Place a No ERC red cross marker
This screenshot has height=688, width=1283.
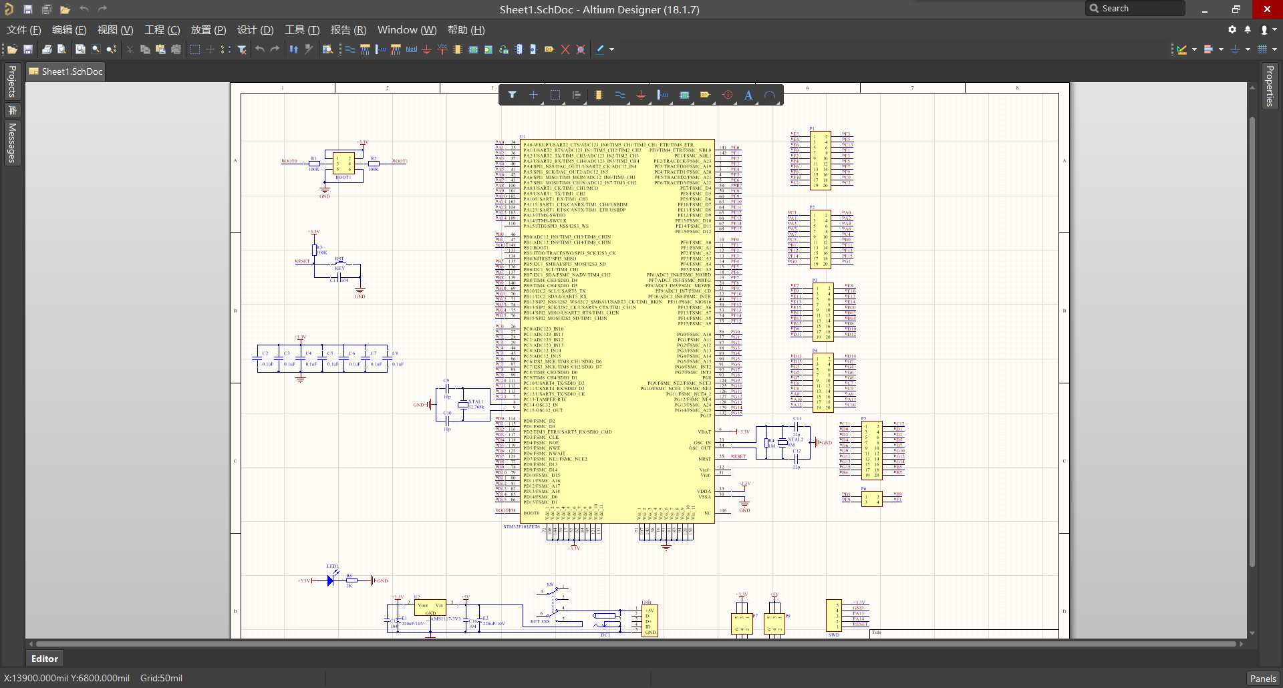coord(565,49)
